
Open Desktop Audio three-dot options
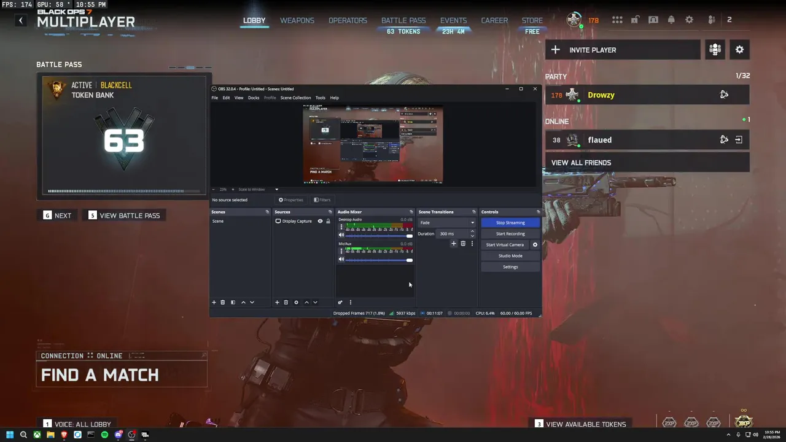pyautogui.click(x=341, y=227)
